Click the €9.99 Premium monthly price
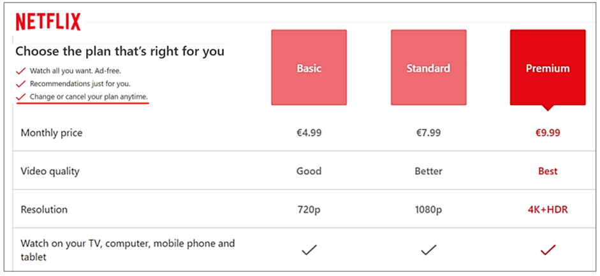This screenshot has height=276, width=600. coord(547,133)
